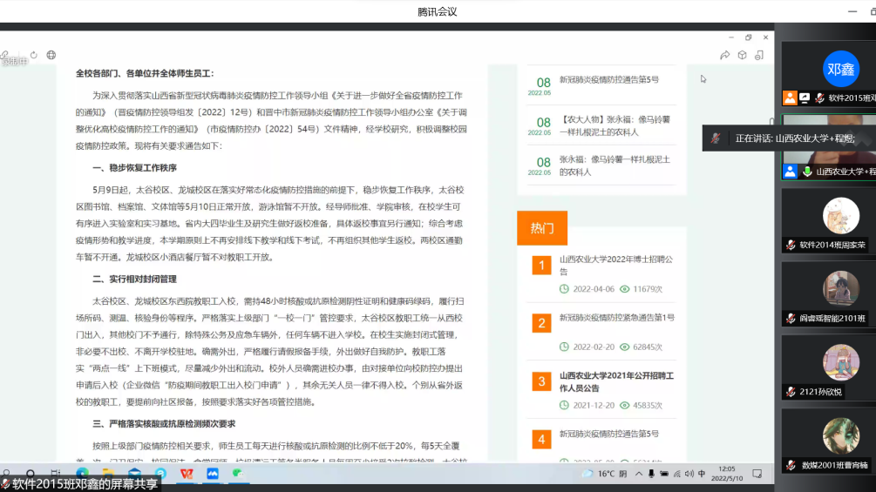
Task: Click the refresh icon at top left
Action: point(33,55)
